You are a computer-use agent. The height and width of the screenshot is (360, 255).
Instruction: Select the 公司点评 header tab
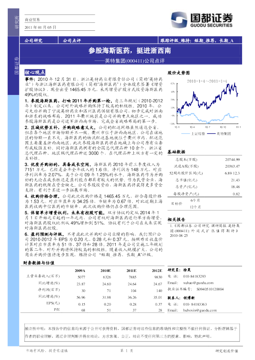coord(72,41)
